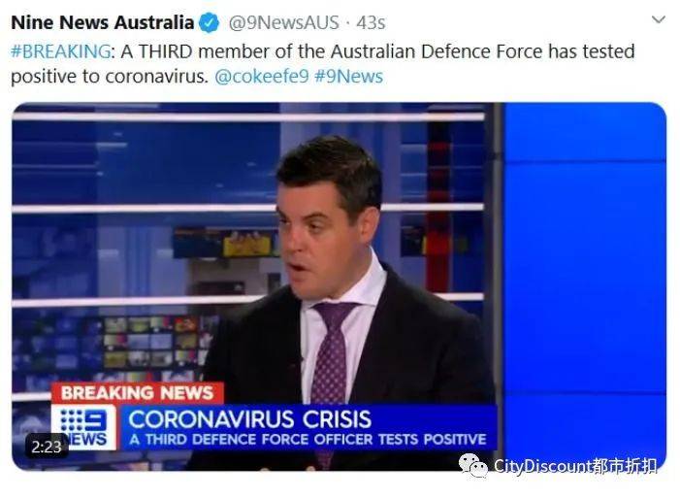The width and height of the screenshot is (680, 498).
Task: Click the third defence officer subtitle ticker
Action: pyautogui.click(x=308, y=439)
